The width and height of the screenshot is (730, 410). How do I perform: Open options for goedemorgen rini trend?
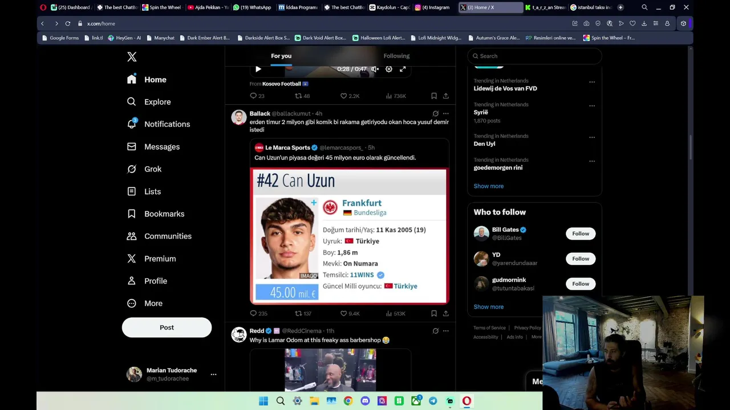591,161
